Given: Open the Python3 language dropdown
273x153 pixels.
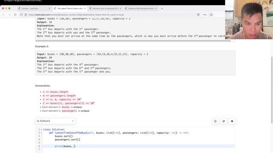Looking at the screenshot, I should (55, 121).
